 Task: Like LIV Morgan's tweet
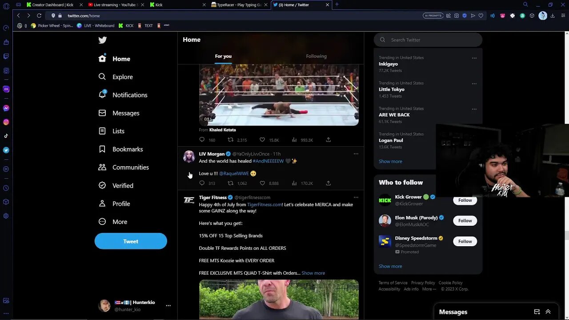262,183
